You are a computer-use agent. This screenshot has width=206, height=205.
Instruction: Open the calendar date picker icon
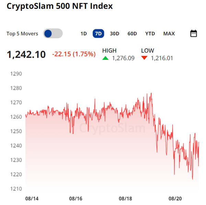(x=193, y=33)
